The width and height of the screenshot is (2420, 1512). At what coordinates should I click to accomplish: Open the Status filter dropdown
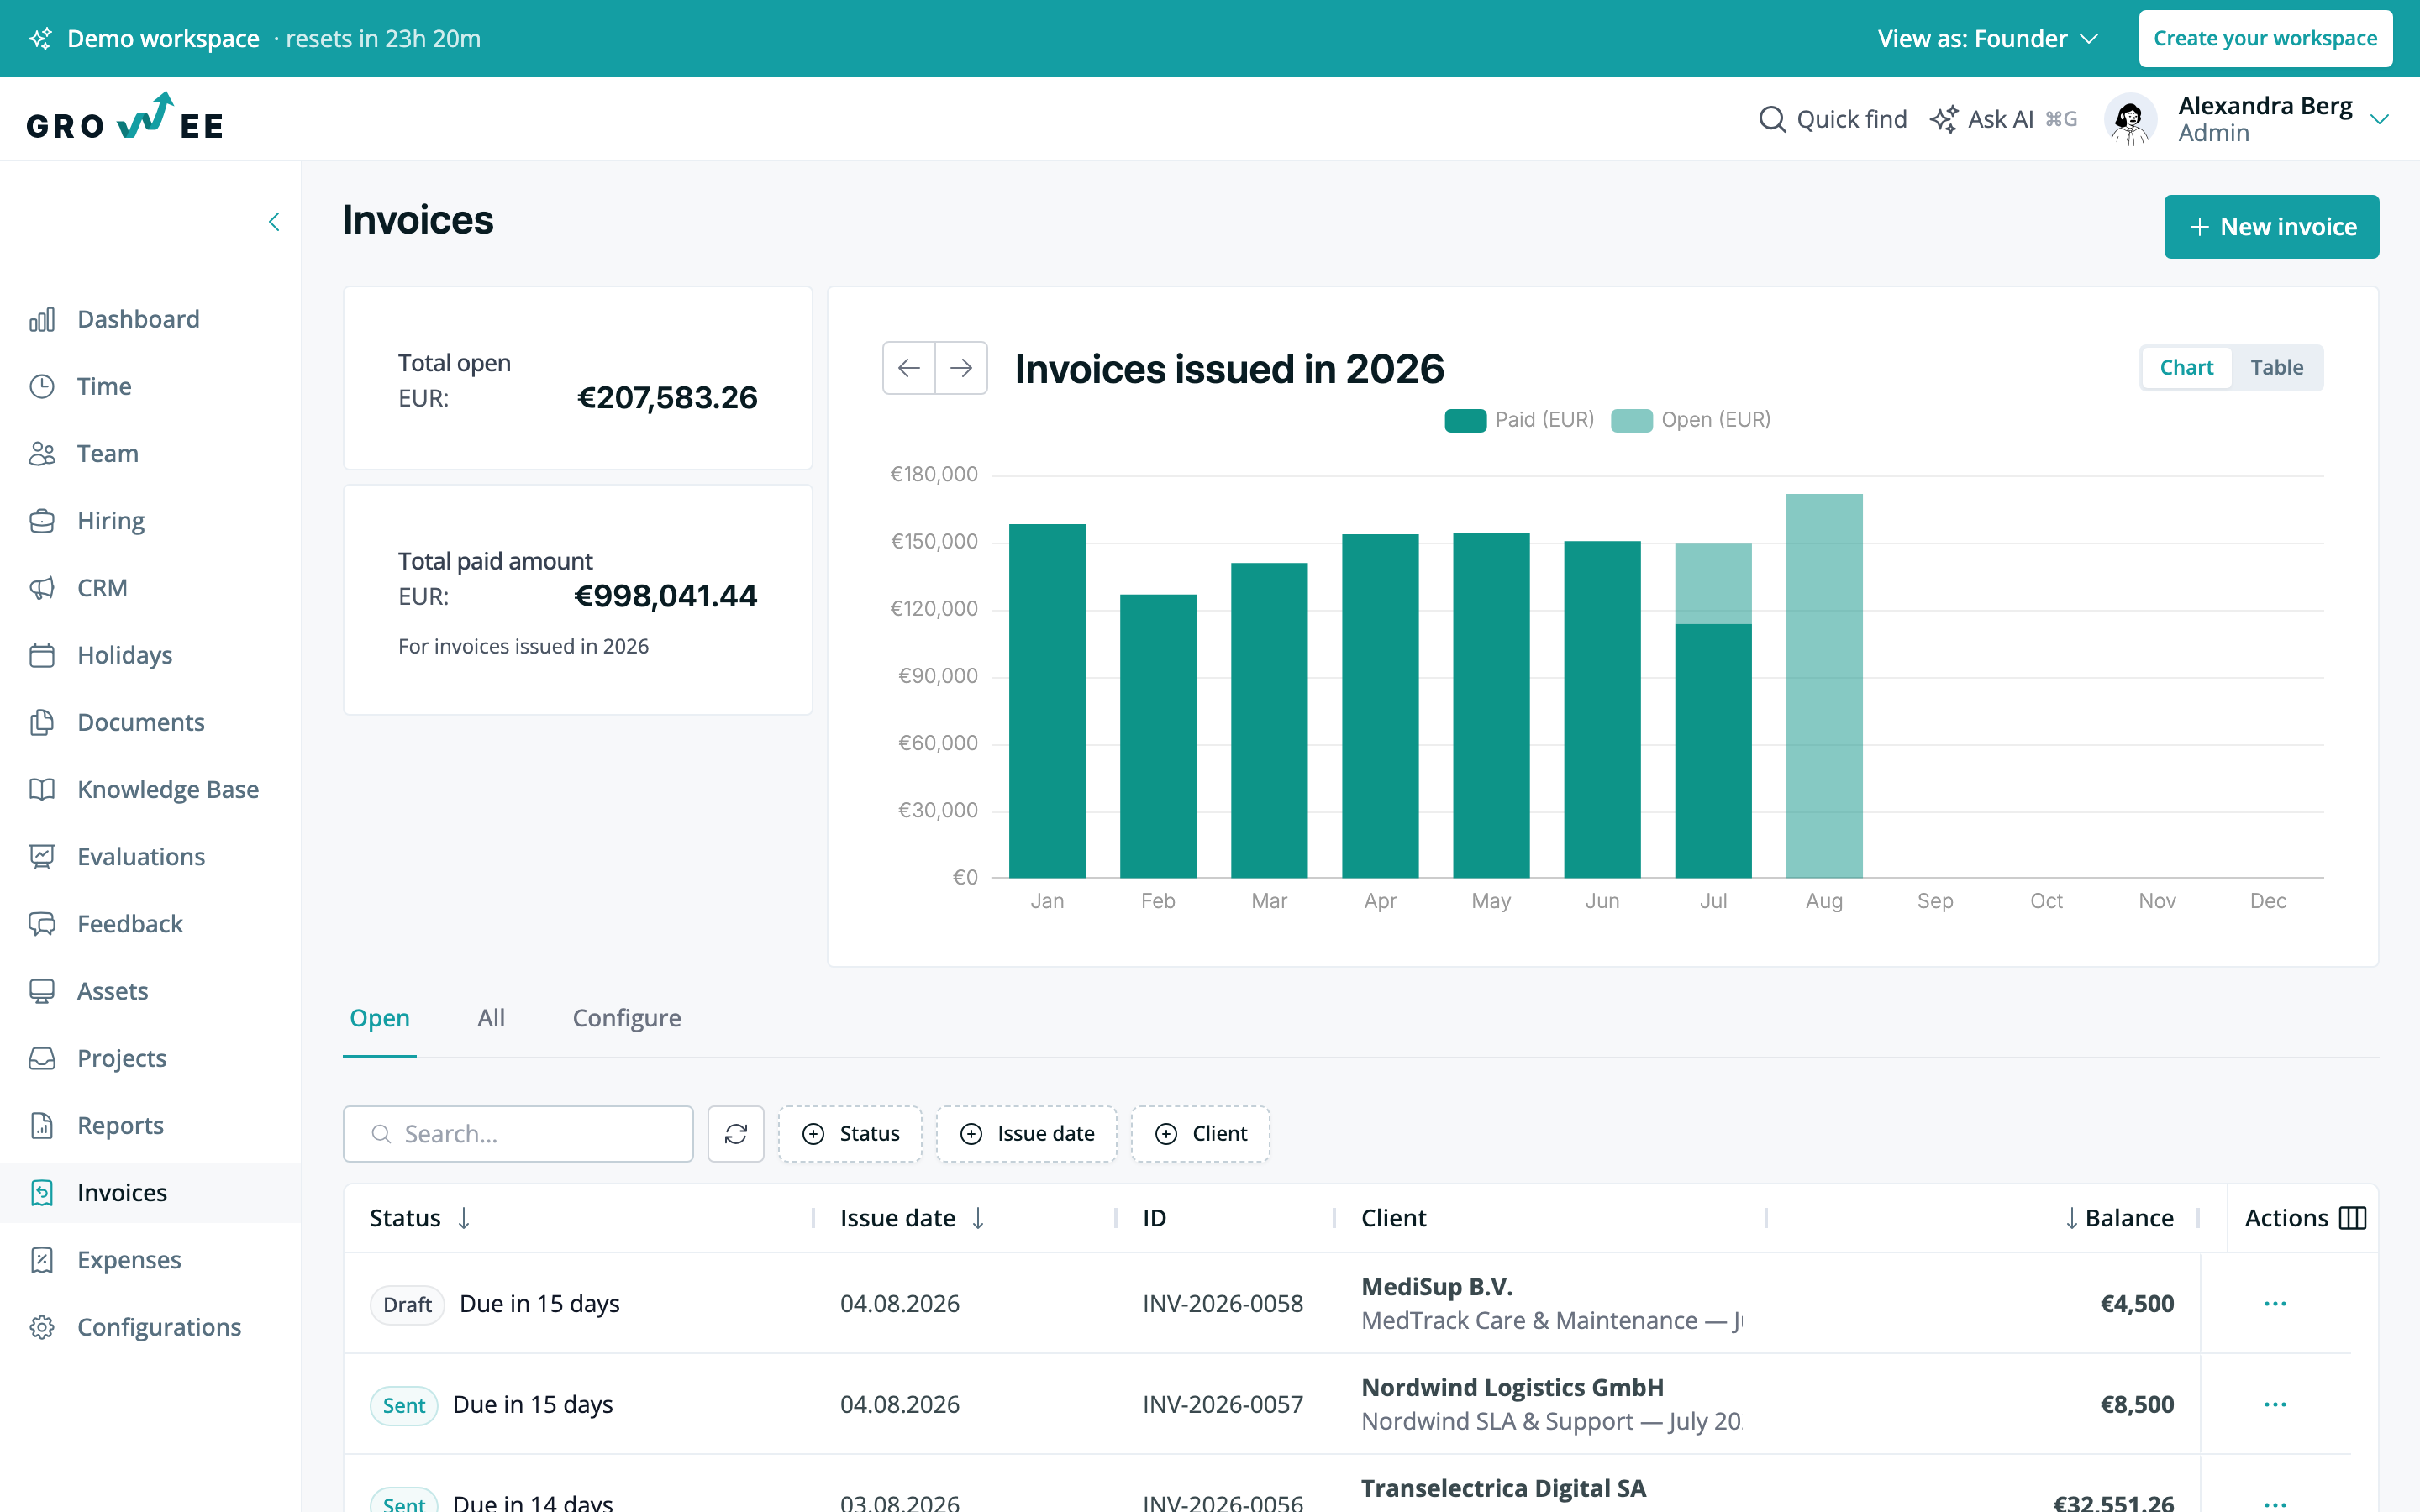[x=850, y=1133]
